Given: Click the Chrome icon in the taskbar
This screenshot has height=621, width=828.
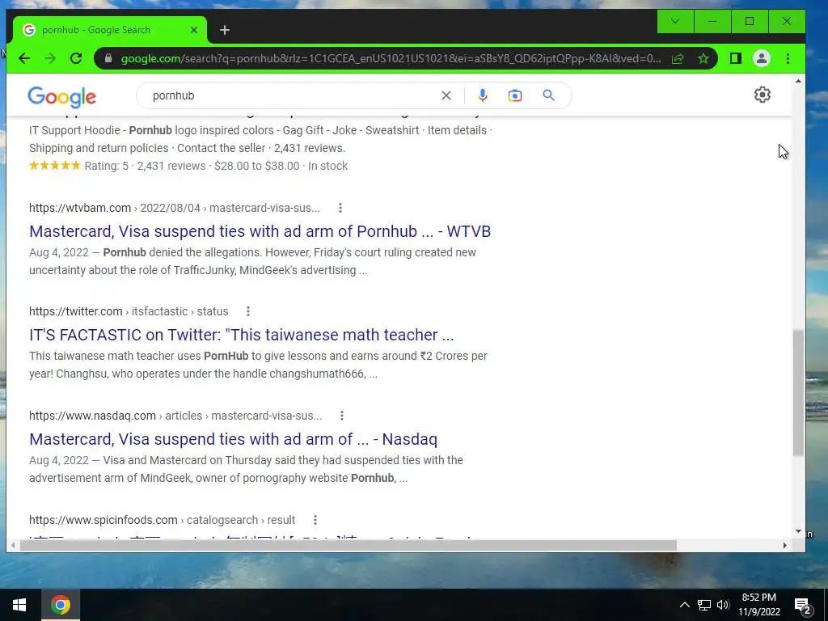Looking at the screenshot, I should [x=61, y=605].
